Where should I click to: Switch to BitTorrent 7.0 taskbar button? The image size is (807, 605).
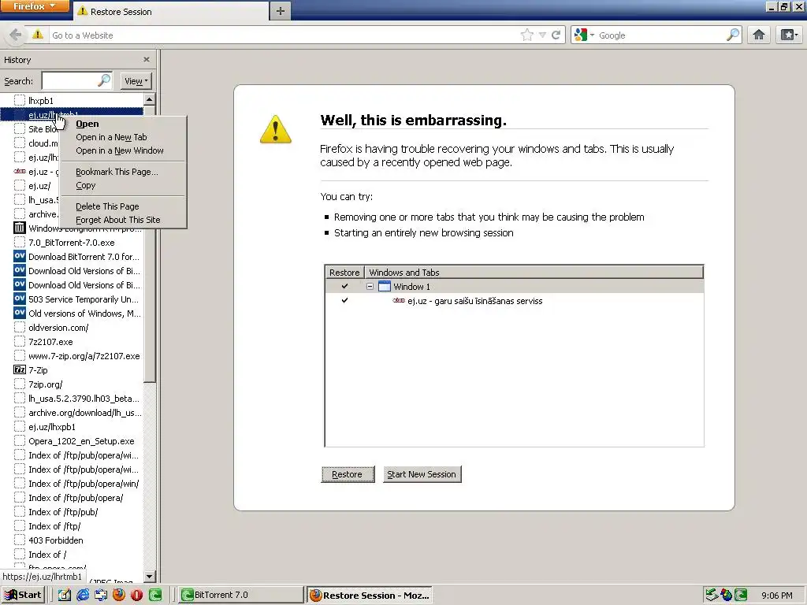pyautogui.click(x=241, y=595)
